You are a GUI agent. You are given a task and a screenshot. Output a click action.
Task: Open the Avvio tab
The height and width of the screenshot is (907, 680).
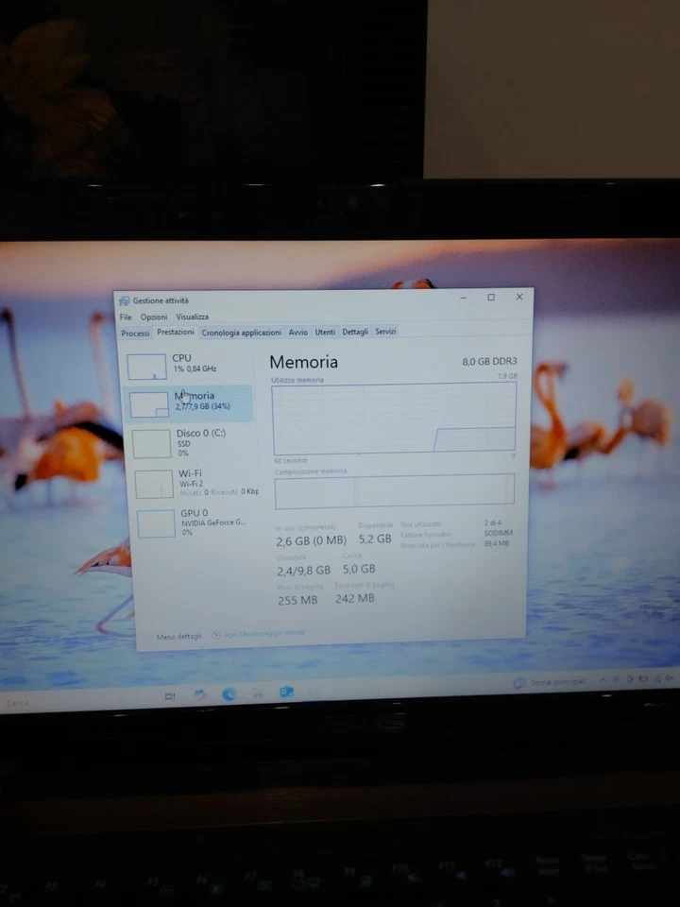point(297,332)
